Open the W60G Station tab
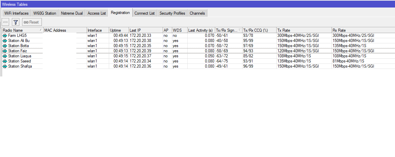The image size is (395, 157). (x=45, y=13)
